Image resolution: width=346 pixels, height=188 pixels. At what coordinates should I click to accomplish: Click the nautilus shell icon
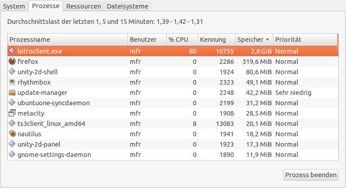(12, 134)
